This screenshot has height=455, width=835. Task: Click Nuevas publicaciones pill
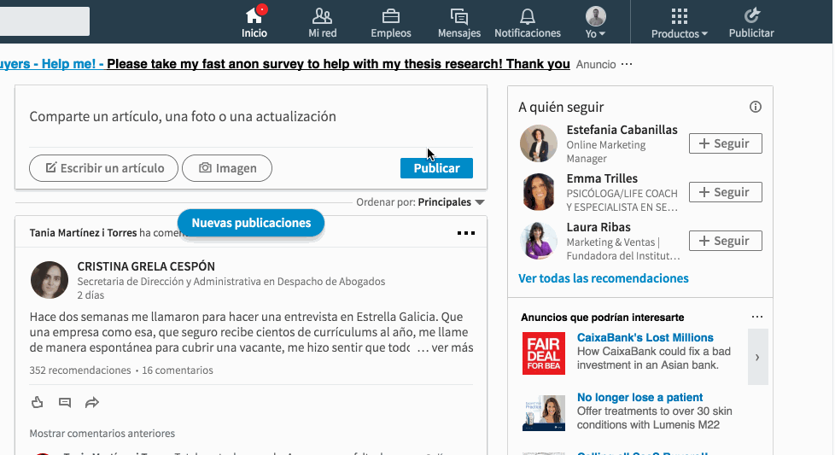pyautogui.click(x=251, y=223)
